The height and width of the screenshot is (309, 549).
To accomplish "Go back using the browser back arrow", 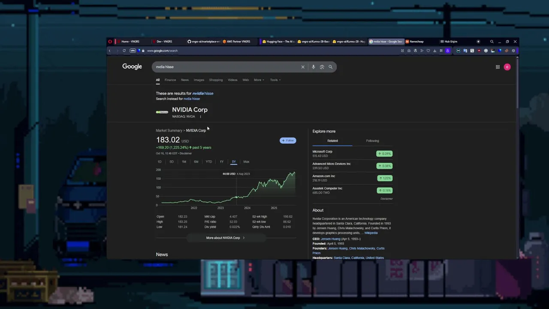I will [109, 51].
